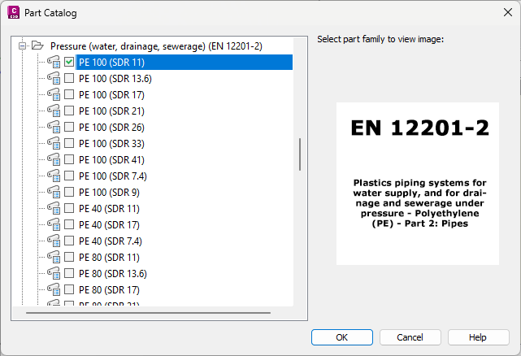This screenshot has height=356, width=521.
Task: Click the part family icon beside PE 100 (SDR 7.4)
Action: [x=54, y=176]
